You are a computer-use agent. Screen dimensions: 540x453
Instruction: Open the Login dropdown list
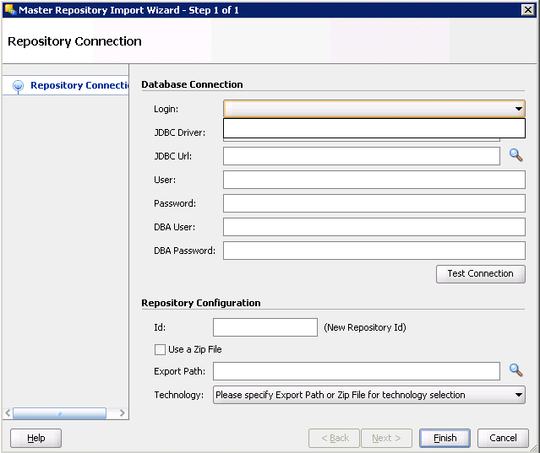[518, 109]
